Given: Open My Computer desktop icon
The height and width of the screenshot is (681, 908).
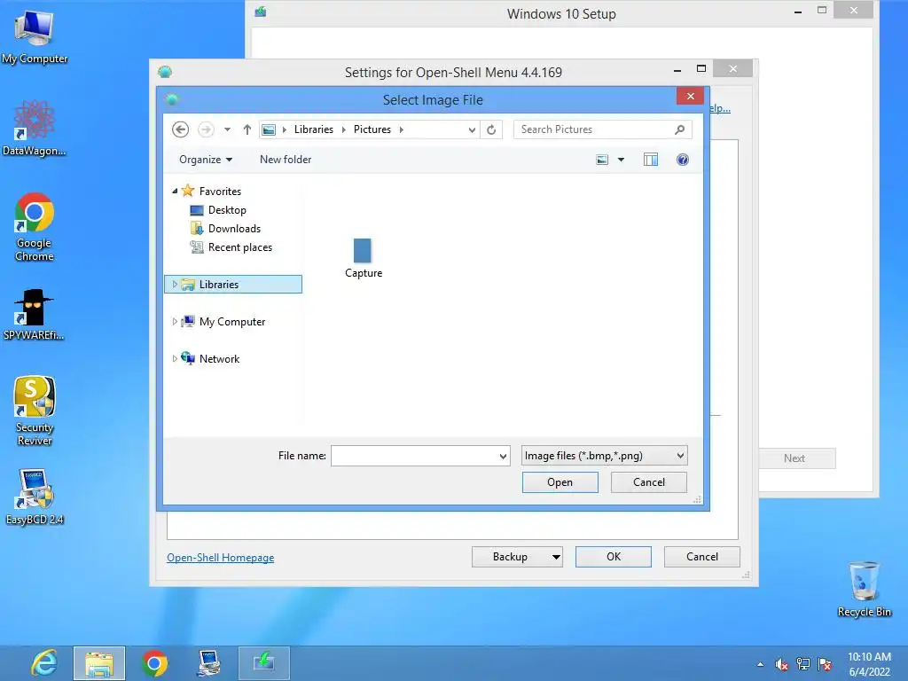Looking at the screenshot, I should click(35, 35).
